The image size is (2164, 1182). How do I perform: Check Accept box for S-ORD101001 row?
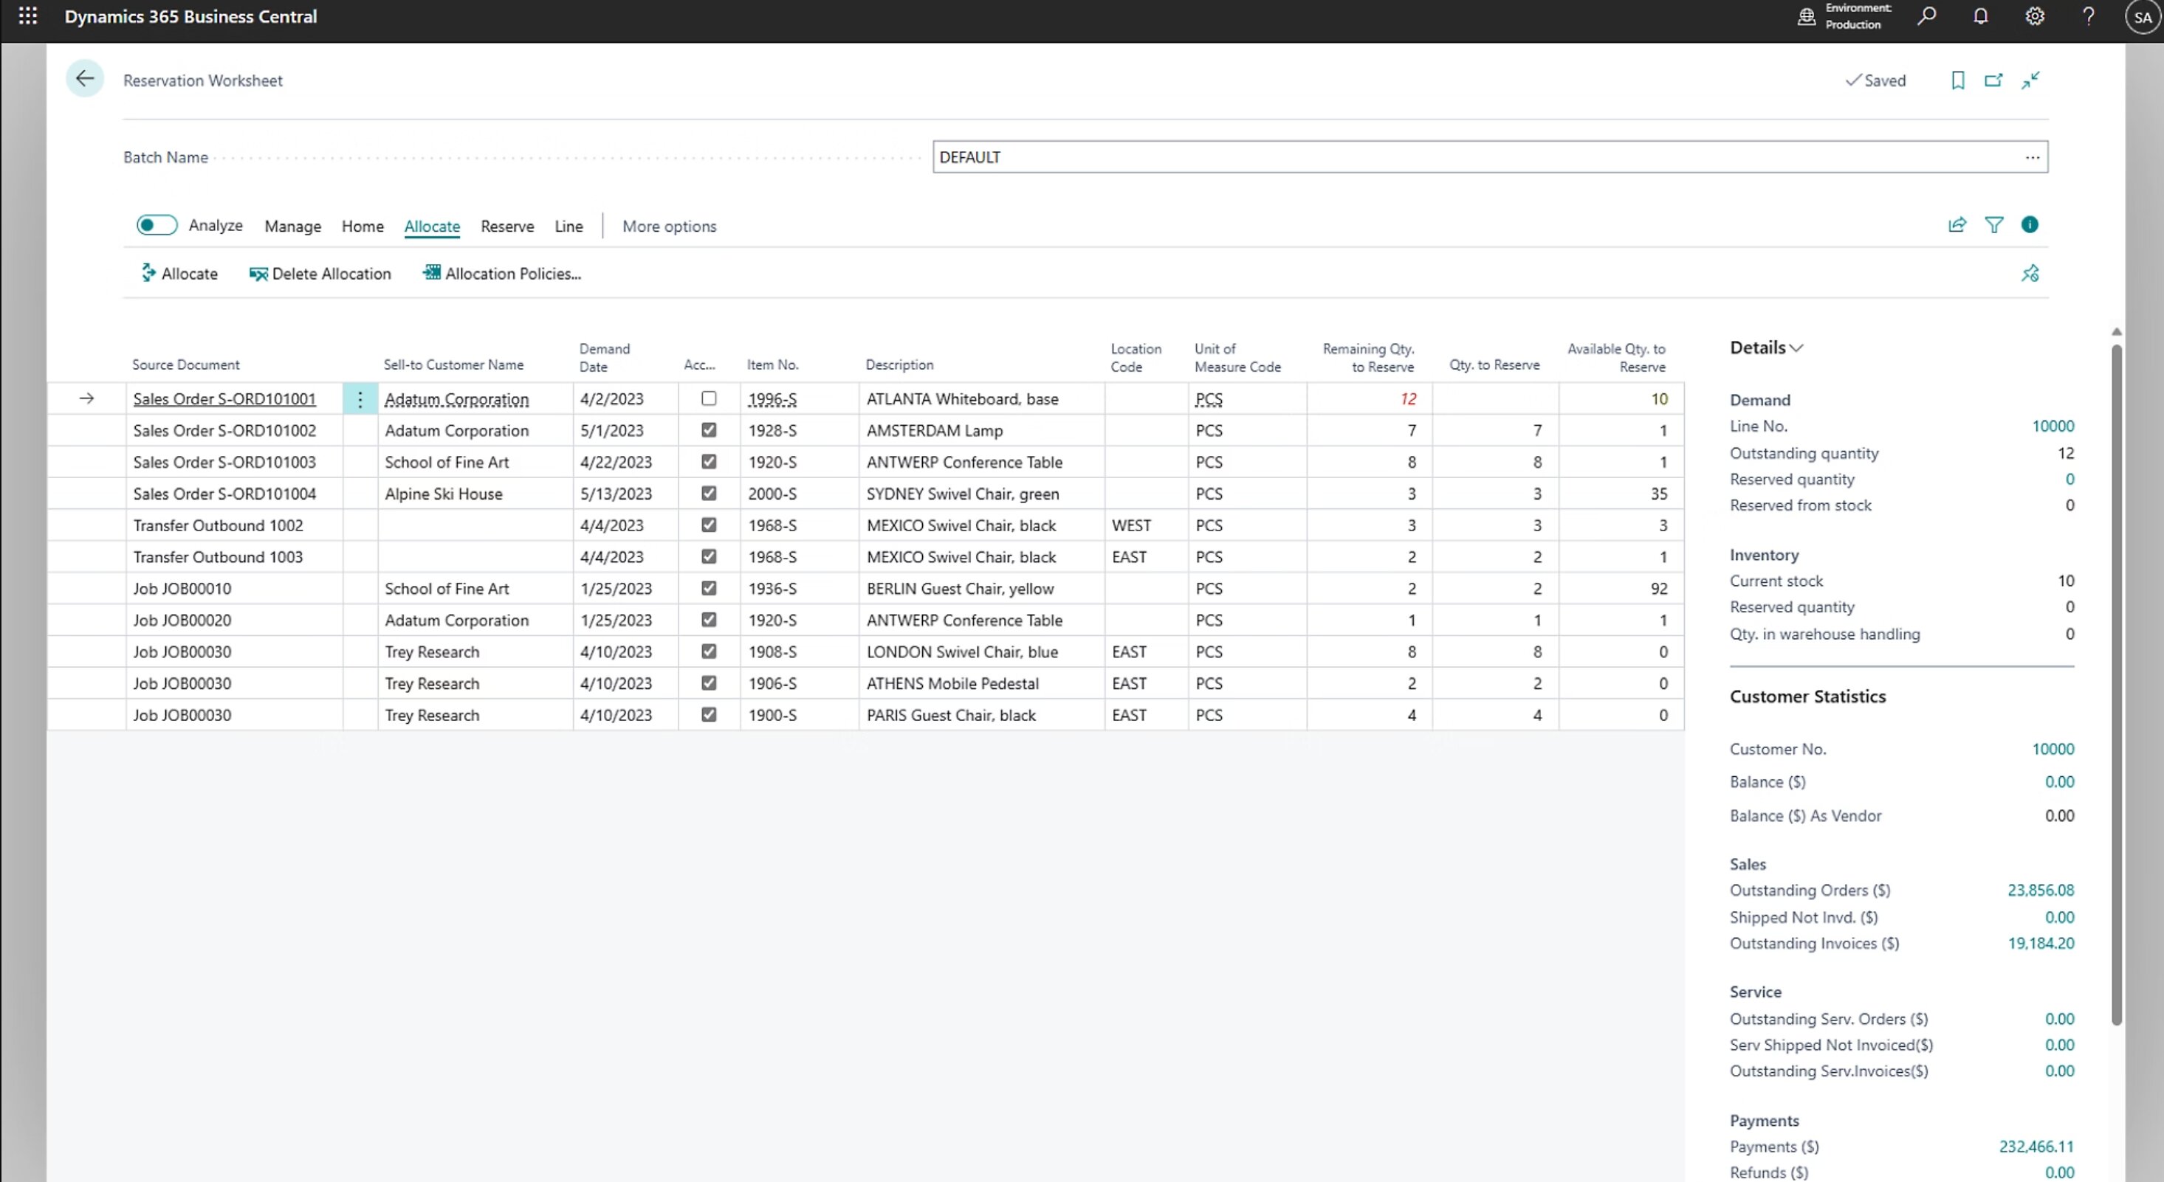pyautogui.click(x=708, y=398)
